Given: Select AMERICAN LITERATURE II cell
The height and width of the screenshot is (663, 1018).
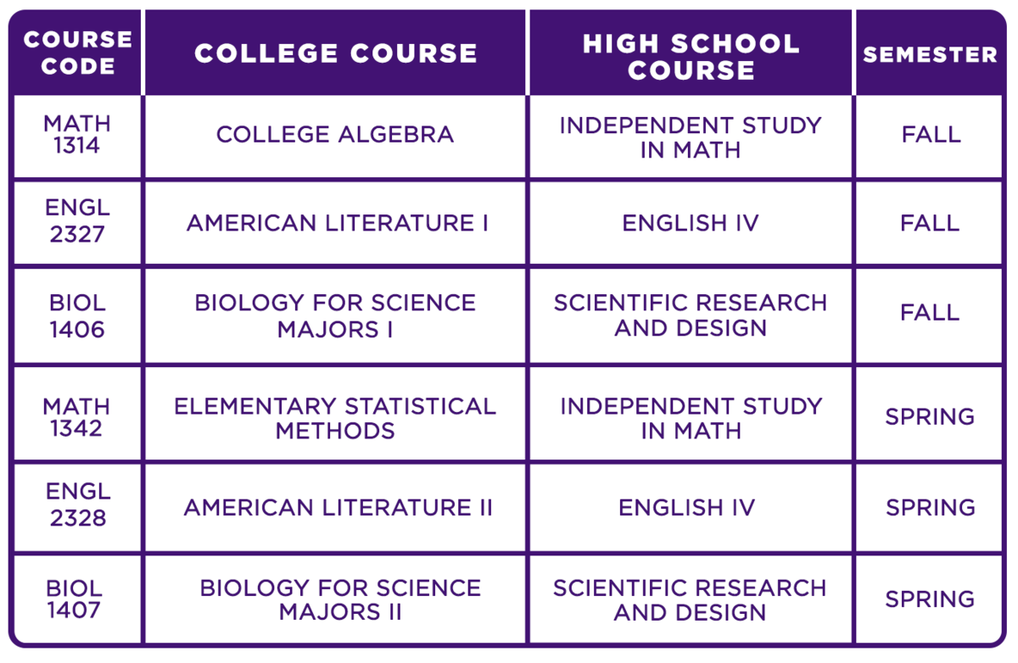Looking at the screenshot, I should point(338,508).
